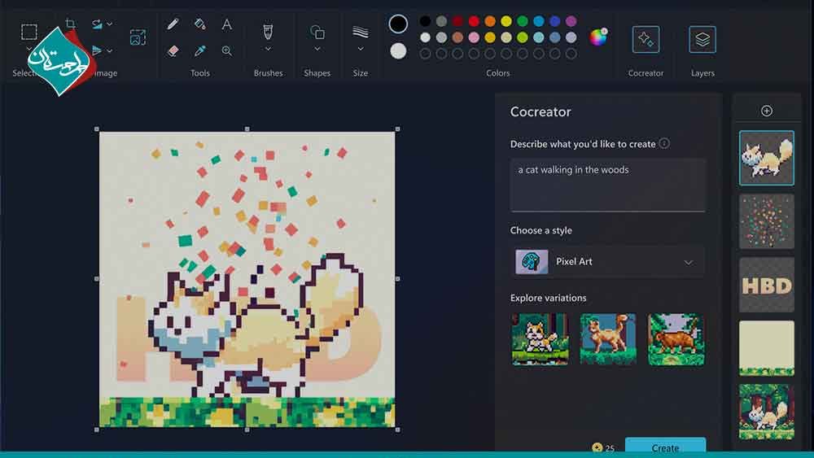
Task: Pick the purple palette color in top row
Action: [x=571, y=21]
